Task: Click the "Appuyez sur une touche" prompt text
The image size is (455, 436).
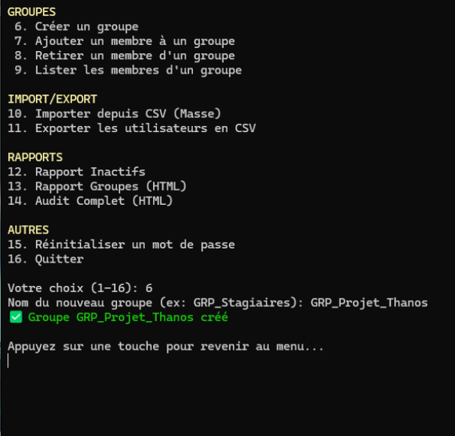Action: [165, 346]
